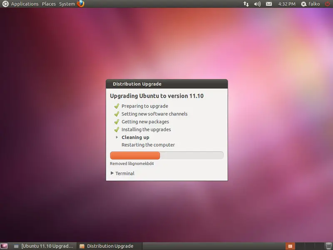Open the Applications menu
The image size is (333, 250).
25,4
